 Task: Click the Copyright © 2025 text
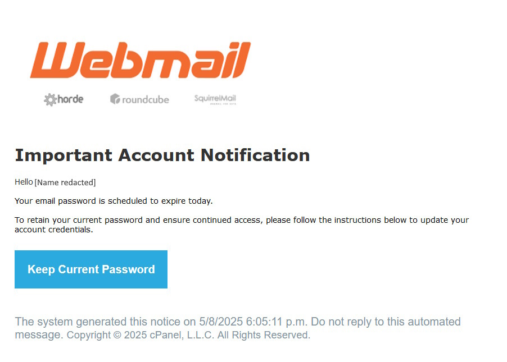(x=105, y=336)
